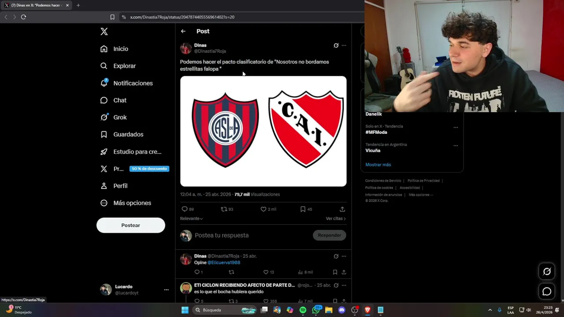Screen dimensions: 564x317
Task: Share icon on the main post
Action: 342,209
